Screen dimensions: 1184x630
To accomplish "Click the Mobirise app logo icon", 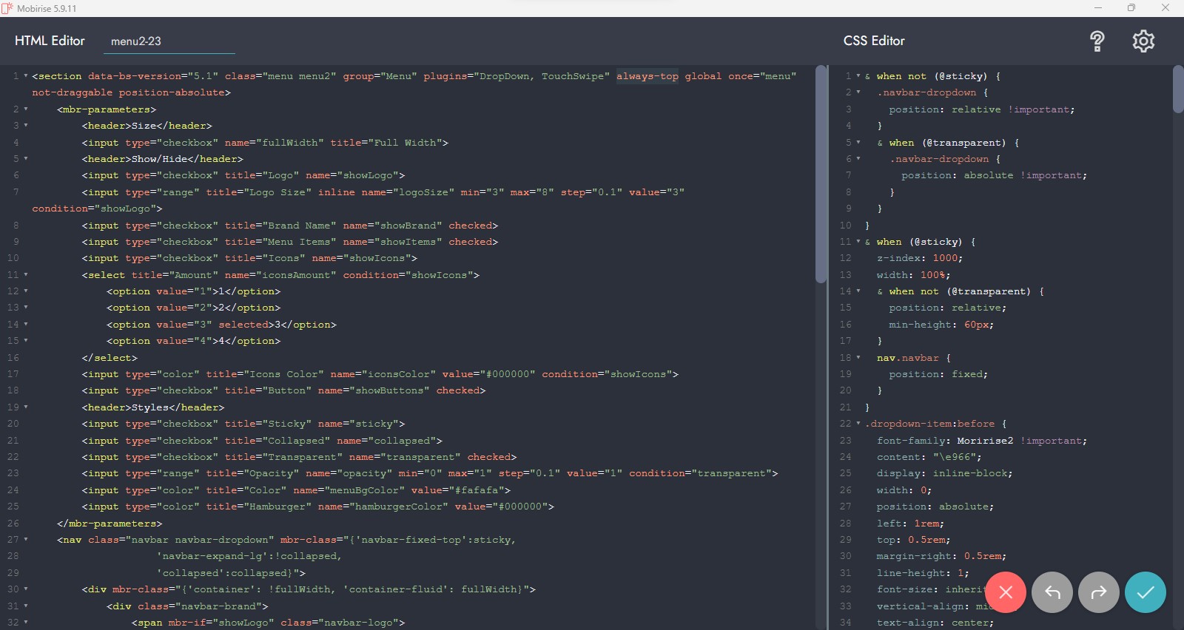I will tap(7, 8).
